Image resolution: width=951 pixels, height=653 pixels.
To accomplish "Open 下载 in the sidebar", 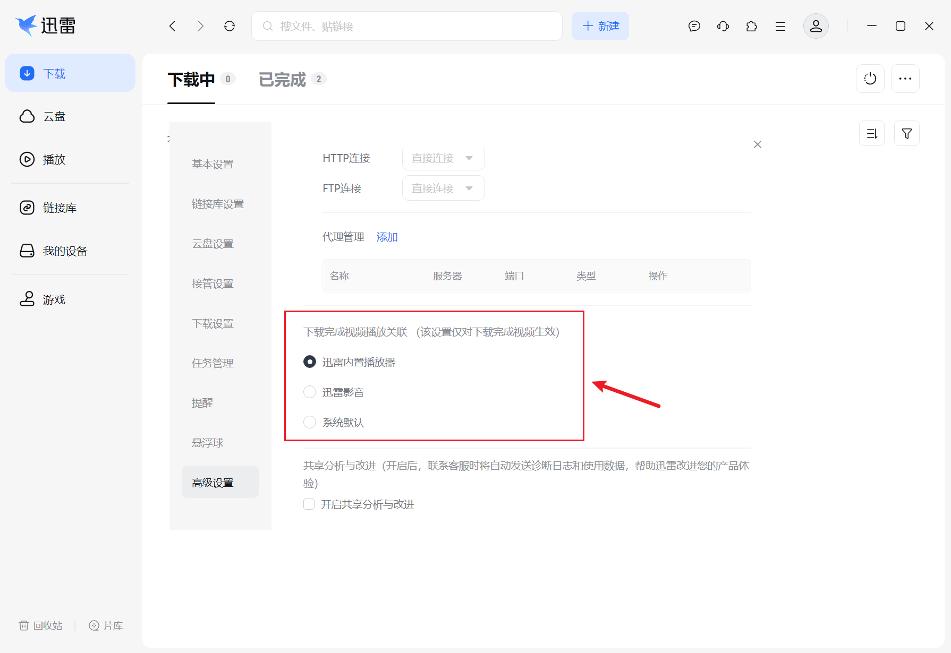I will [x=70, y=73].
